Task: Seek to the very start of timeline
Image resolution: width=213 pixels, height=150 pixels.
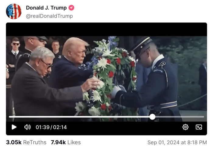Action: (9, 117)
